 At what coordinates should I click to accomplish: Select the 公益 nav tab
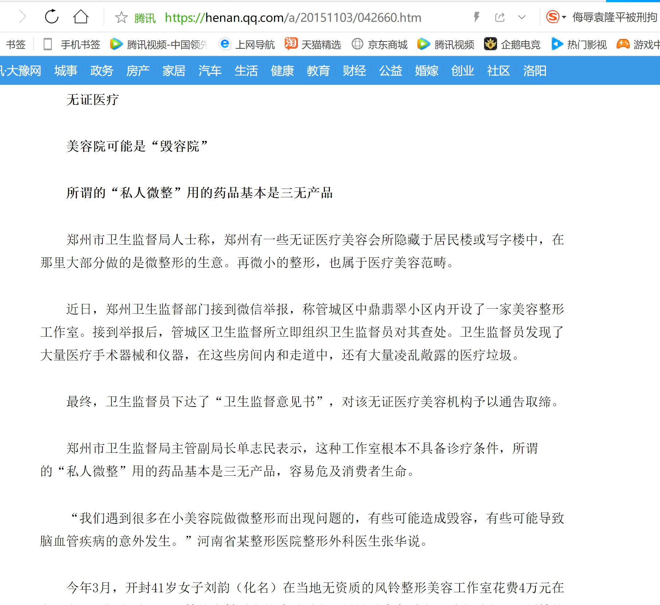coord(390,71)
